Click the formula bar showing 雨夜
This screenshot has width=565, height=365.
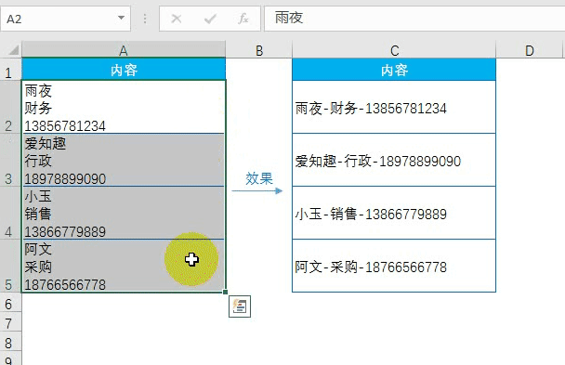pos(414,19)
